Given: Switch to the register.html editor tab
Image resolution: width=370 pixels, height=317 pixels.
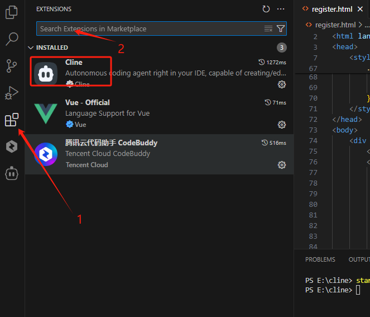Looking at the screenshot, I should pyautogui.click(x=332, y=9).
